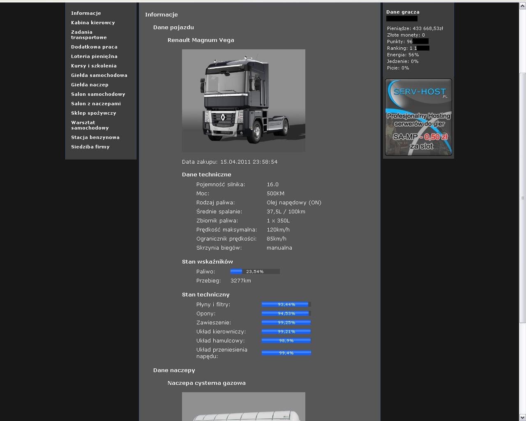The image size is (526, 421).
Task: Open Sklep spożywczy link
Action: pos(93,113)
